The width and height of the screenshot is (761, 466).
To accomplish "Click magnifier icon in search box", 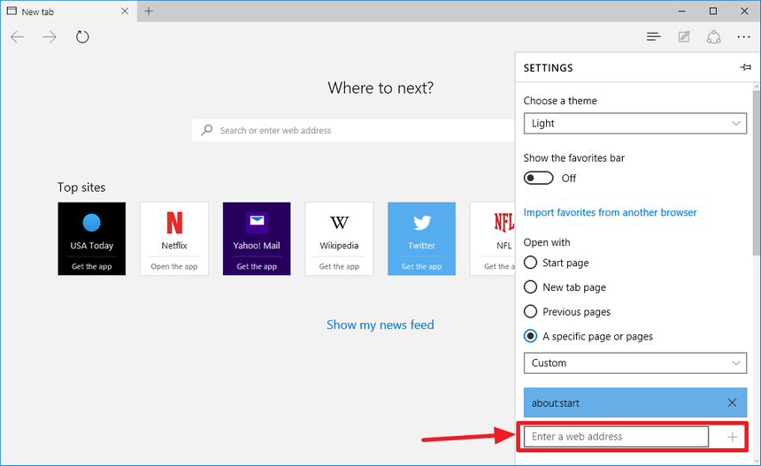I will tap(207, 130).
